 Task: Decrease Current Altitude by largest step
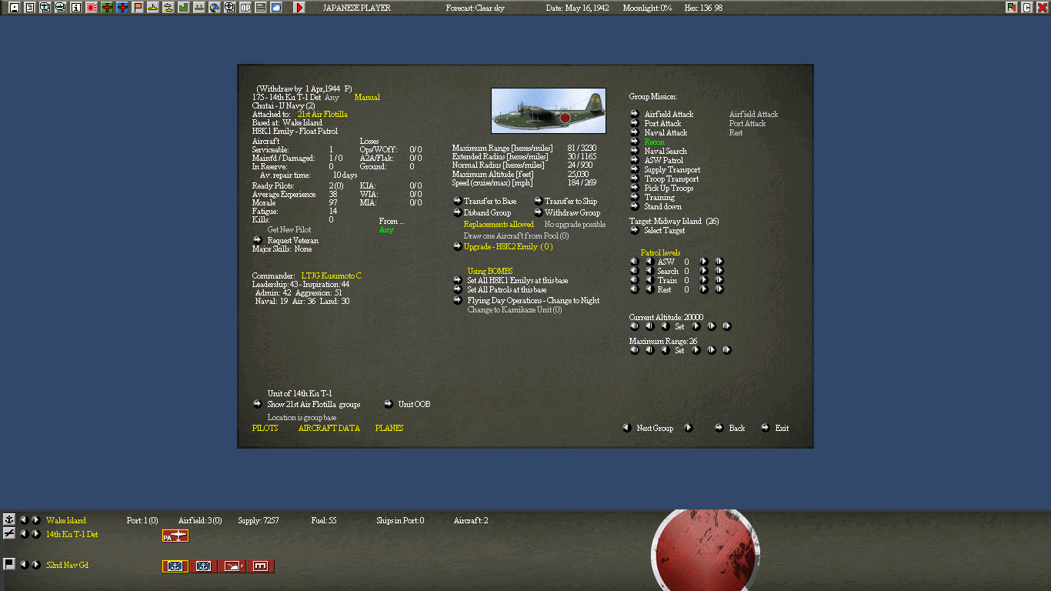point(634,326)
